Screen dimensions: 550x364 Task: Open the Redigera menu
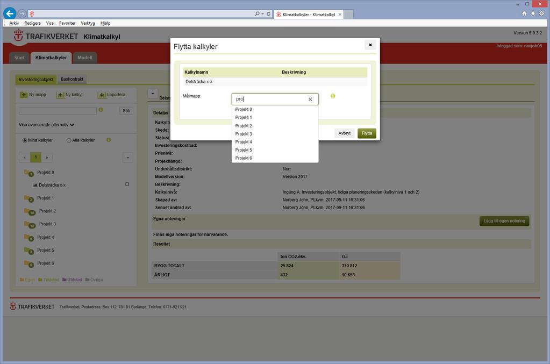(x=32, y=23)
